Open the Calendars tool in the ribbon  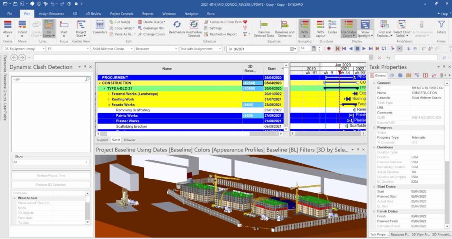coord(100,28)
